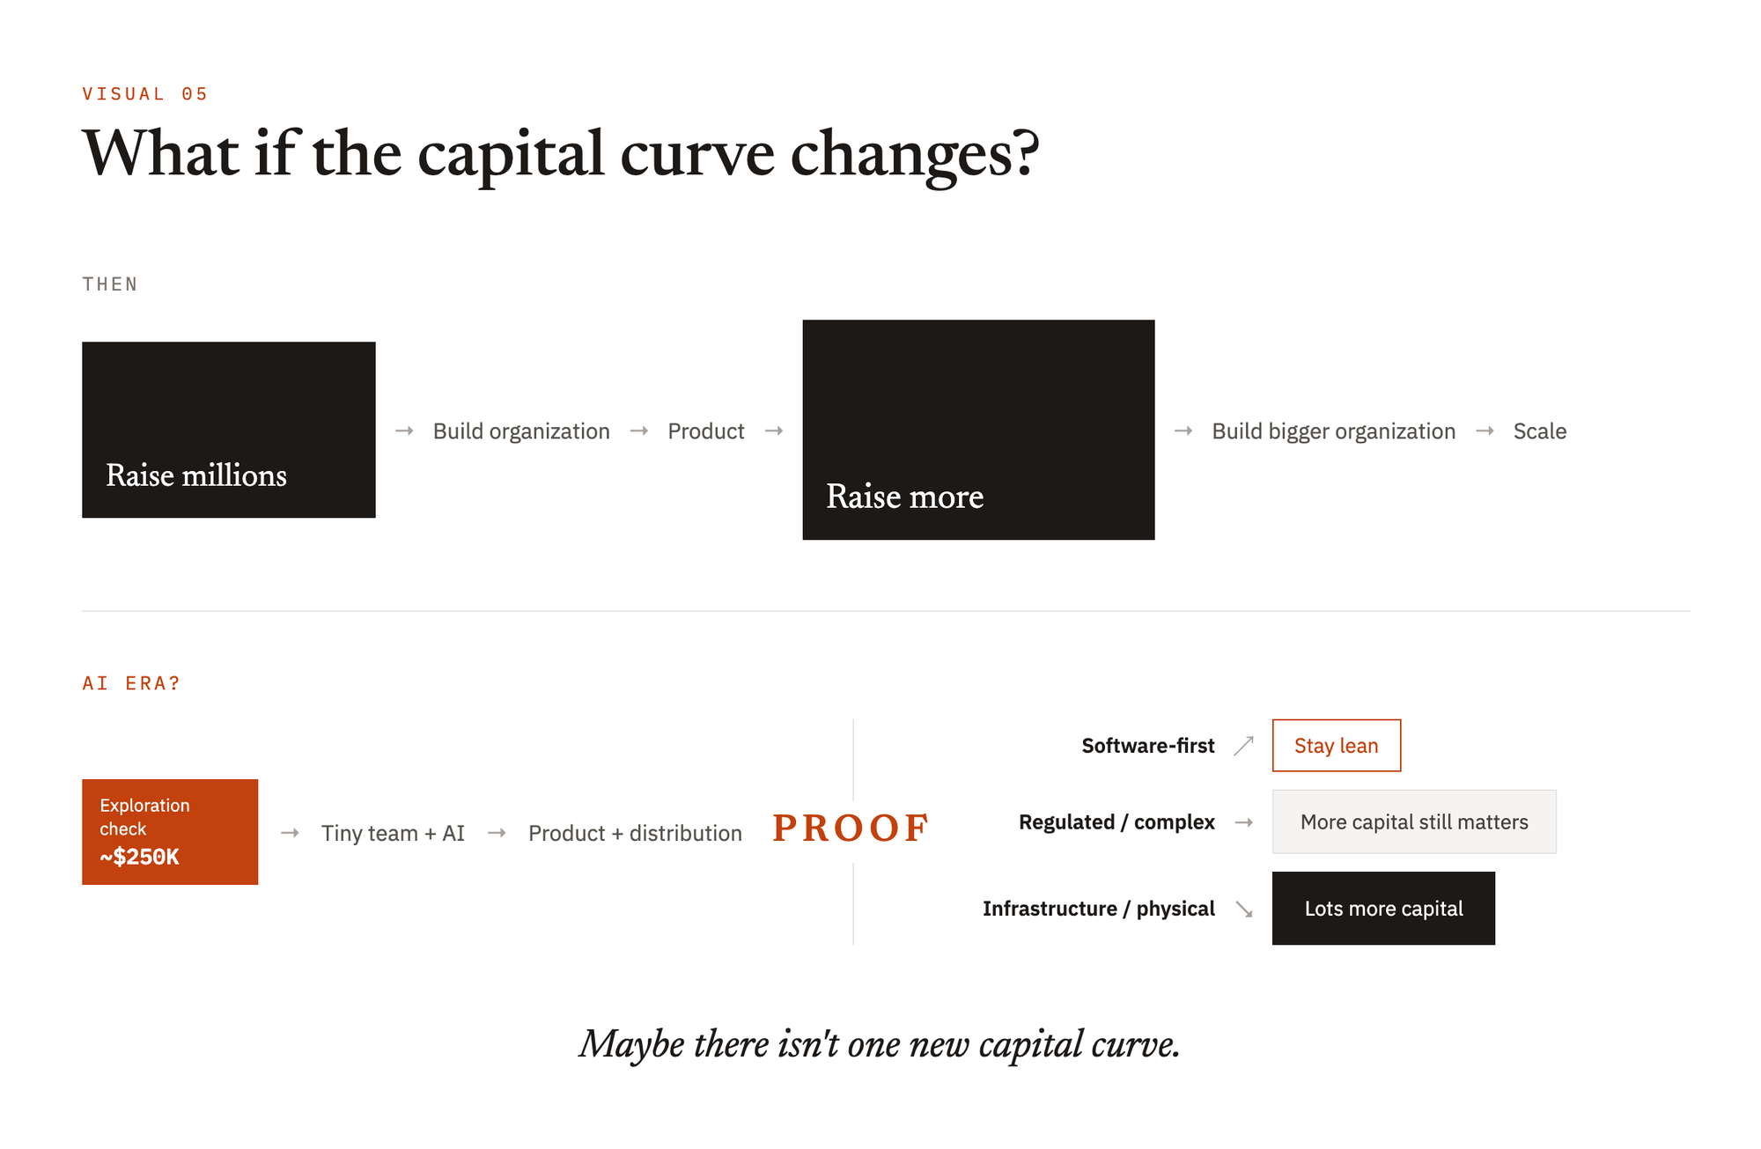Click the arrow after Raise millions box

[x=404, y=431]
